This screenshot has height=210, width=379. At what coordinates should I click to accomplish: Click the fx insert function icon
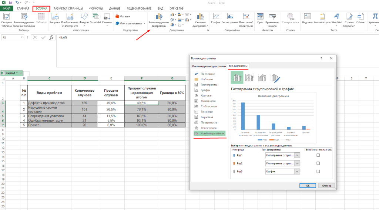(51, 37)
